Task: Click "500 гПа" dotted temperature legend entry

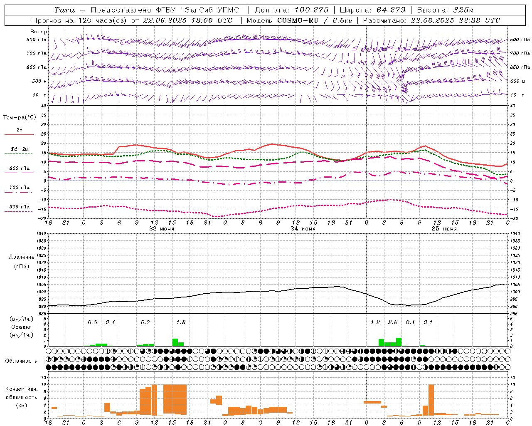Action: pyautogui.click(x=19, y=207)
